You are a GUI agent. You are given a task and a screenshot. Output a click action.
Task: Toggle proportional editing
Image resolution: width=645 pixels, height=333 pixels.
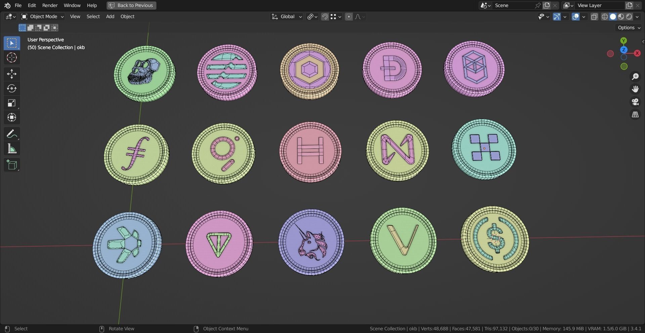tap(349, 16)
